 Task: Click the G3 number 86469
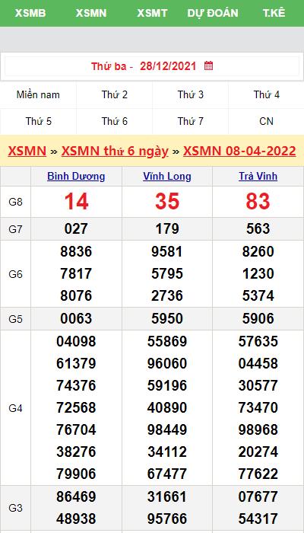point(76,497)
